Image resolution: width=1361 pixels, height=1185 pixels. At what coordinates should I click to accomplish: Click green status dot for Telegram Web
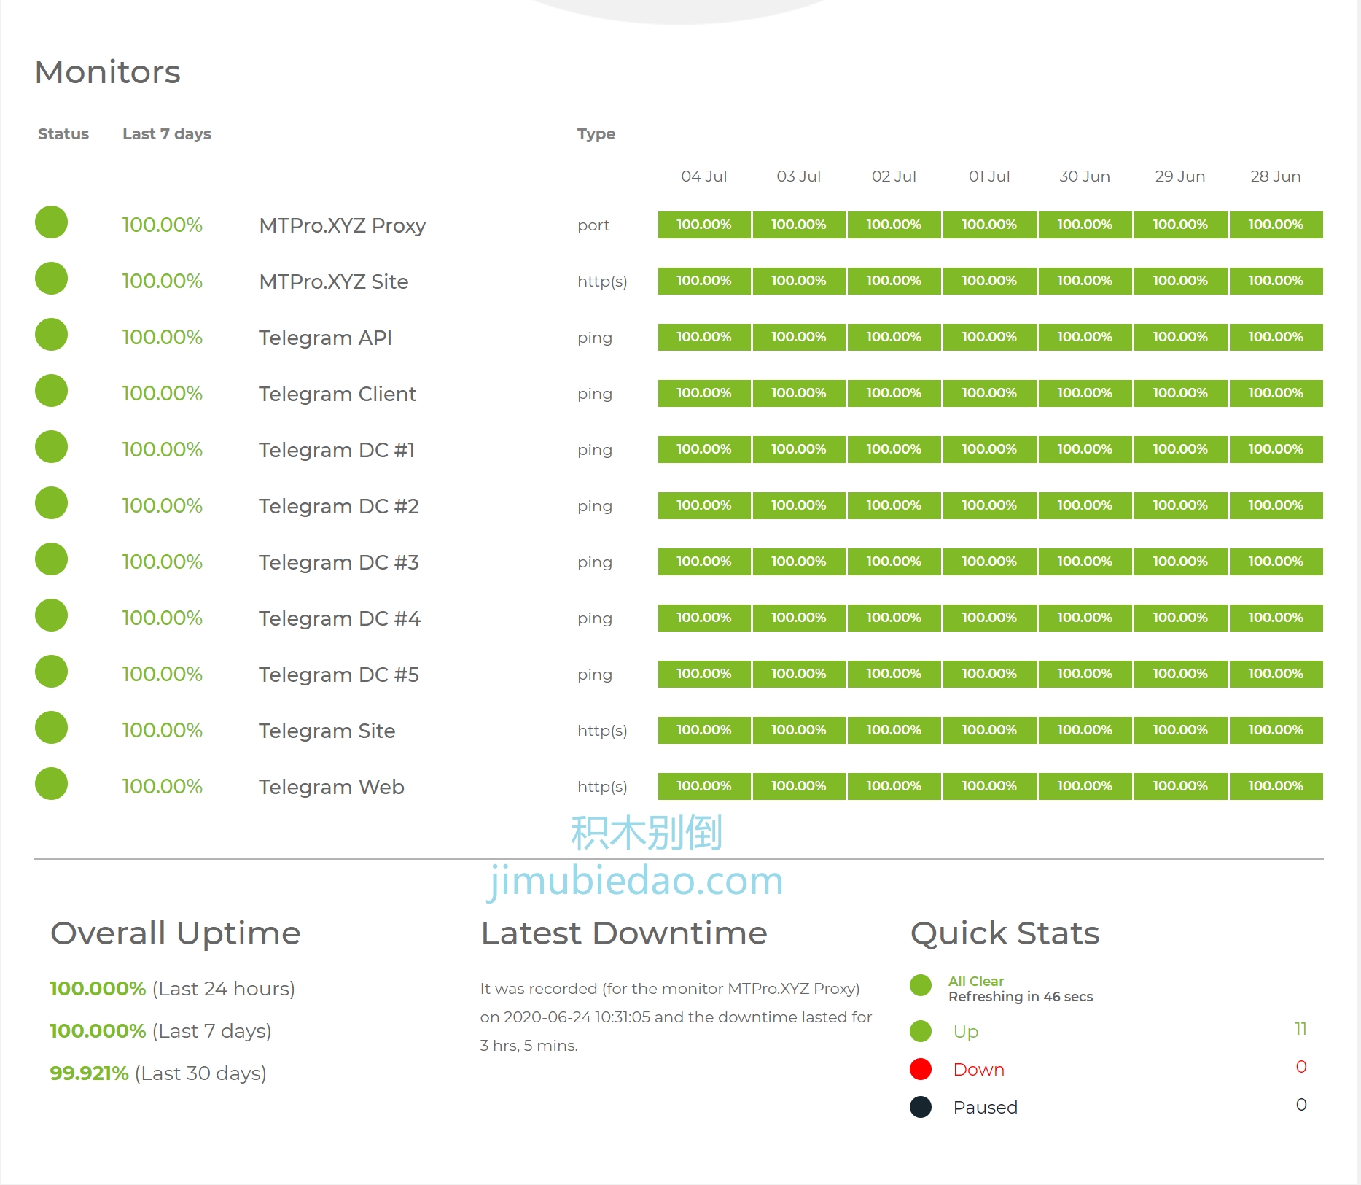pos(51,784)
